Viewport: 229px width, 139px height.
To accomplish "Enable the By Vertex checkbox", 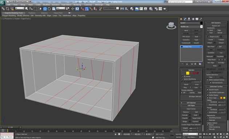I will 182,76.
